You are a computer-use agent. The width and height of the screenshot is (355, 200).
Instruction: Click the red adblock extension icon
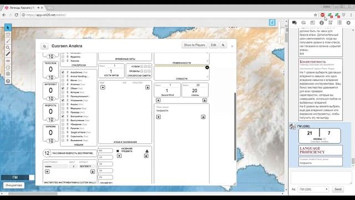pyautogui.click(x=323, y=15)
